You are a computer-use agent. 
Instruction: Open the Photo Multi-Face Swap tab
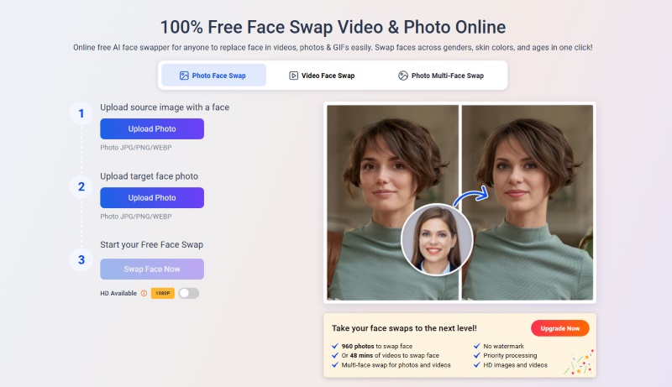(x=441, y=76)
